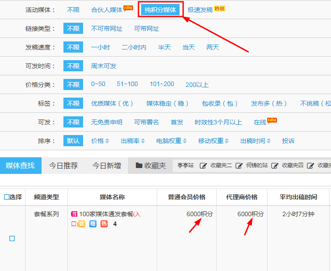The height and width of the screenshot is (271, 331).
Task: Click the pink 荐 recommend badge
Action: coord(74,214)
